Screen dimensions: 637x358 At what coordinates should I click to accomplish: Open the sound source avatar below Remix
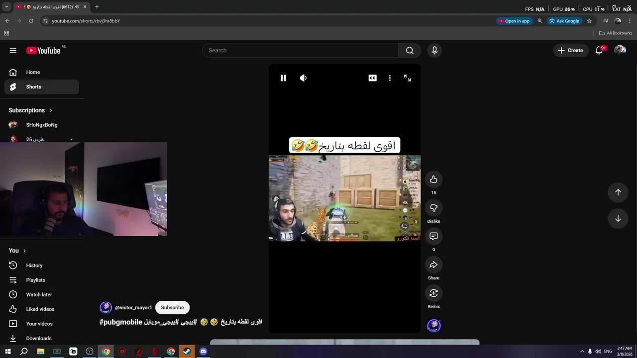[x=434, y=326]
